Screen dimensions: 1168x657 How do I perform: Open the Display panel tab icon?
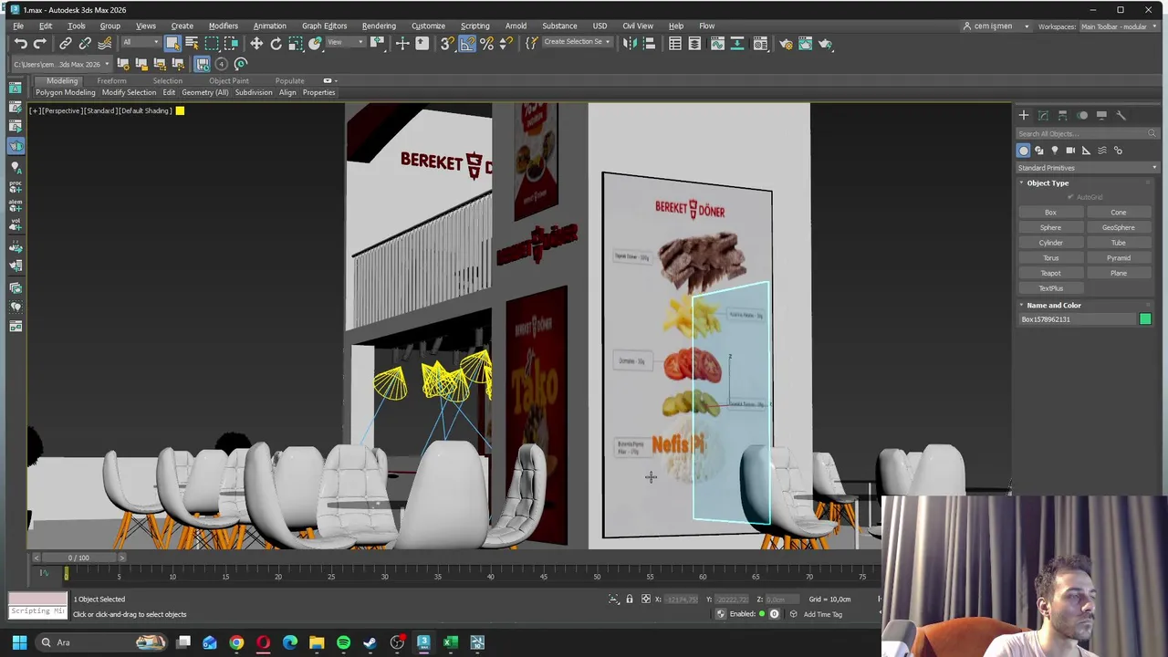coord(1101,115)
